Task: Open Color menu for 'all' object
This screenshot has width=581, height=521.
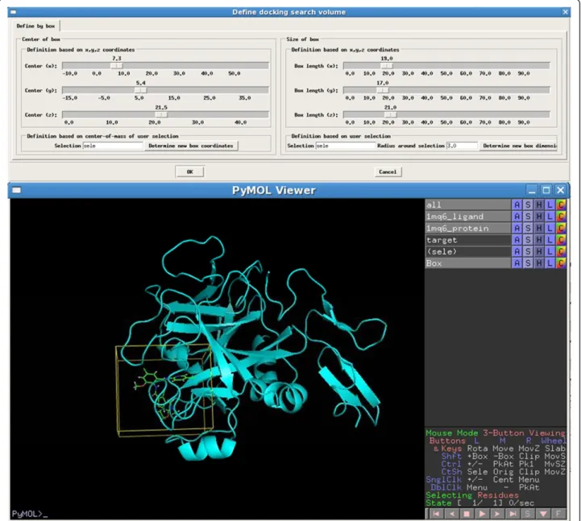Action: point(561,205)
